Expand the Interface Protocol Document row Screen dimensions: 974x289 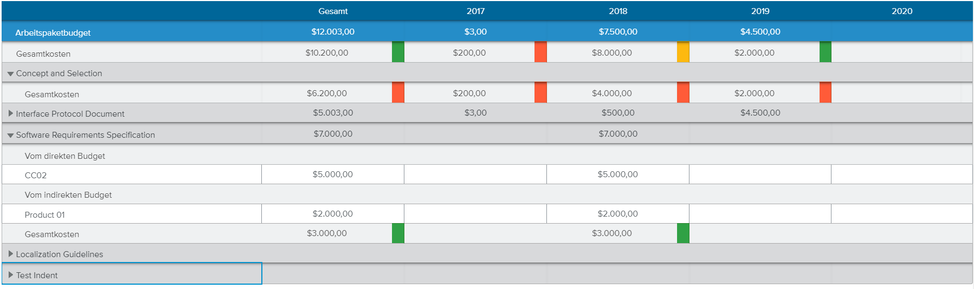pyautogui.click(x=10, y=113)
